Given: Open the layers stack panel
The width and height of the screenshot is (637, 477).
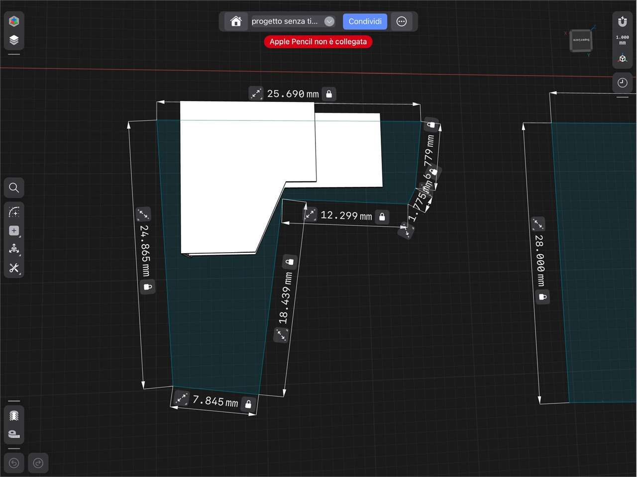Looking at the screenshot, I should pyautogui.click(x=14, y=40).
